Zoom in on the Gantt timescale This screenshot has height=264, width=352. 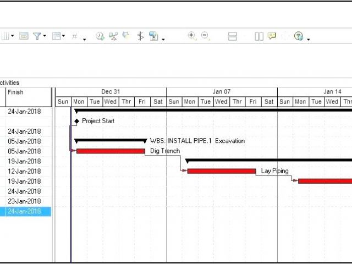(192, 36)
